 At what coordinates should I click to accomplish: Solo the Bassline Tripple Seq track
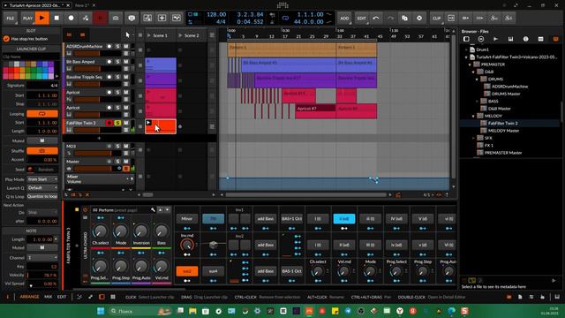[x=117, y=77]
